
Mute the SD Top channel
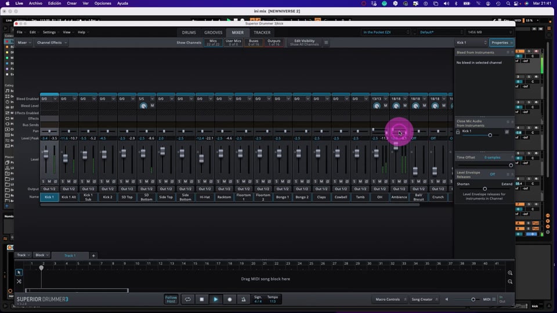click(127, 181)
